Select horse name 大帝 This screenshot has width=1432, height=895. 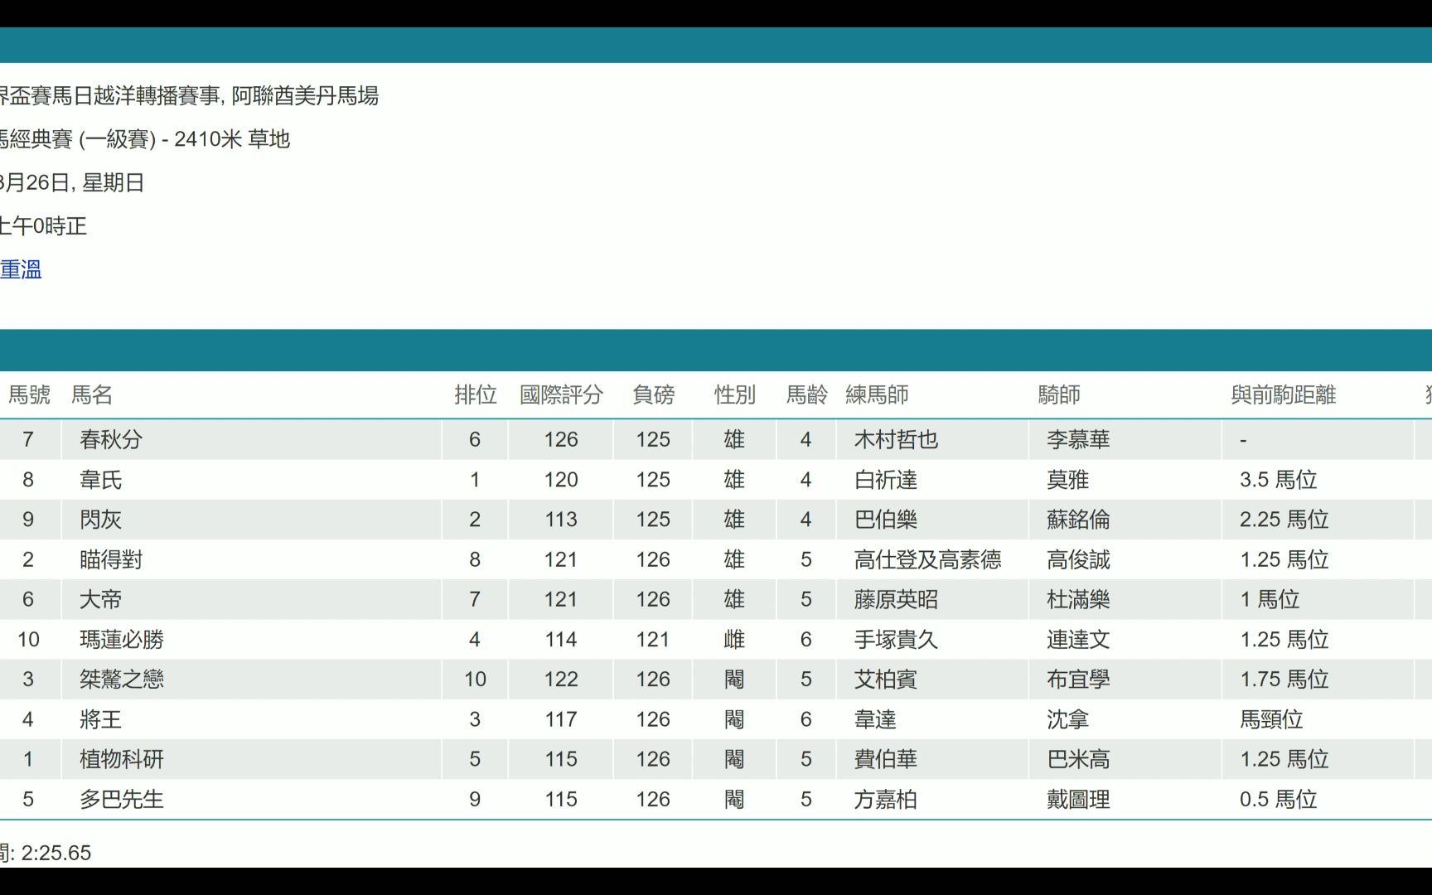click(100, 599)
